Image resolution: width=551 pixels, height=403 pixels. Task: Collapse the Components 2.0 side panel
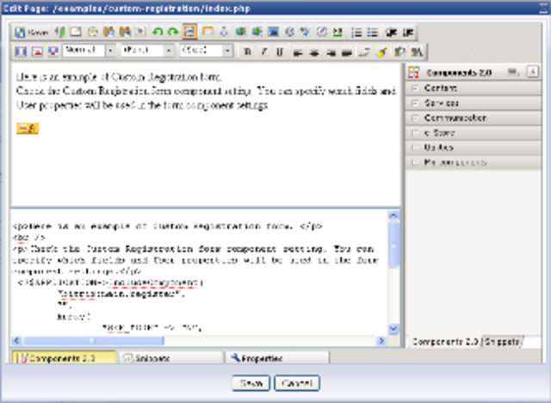click(533, 72)
